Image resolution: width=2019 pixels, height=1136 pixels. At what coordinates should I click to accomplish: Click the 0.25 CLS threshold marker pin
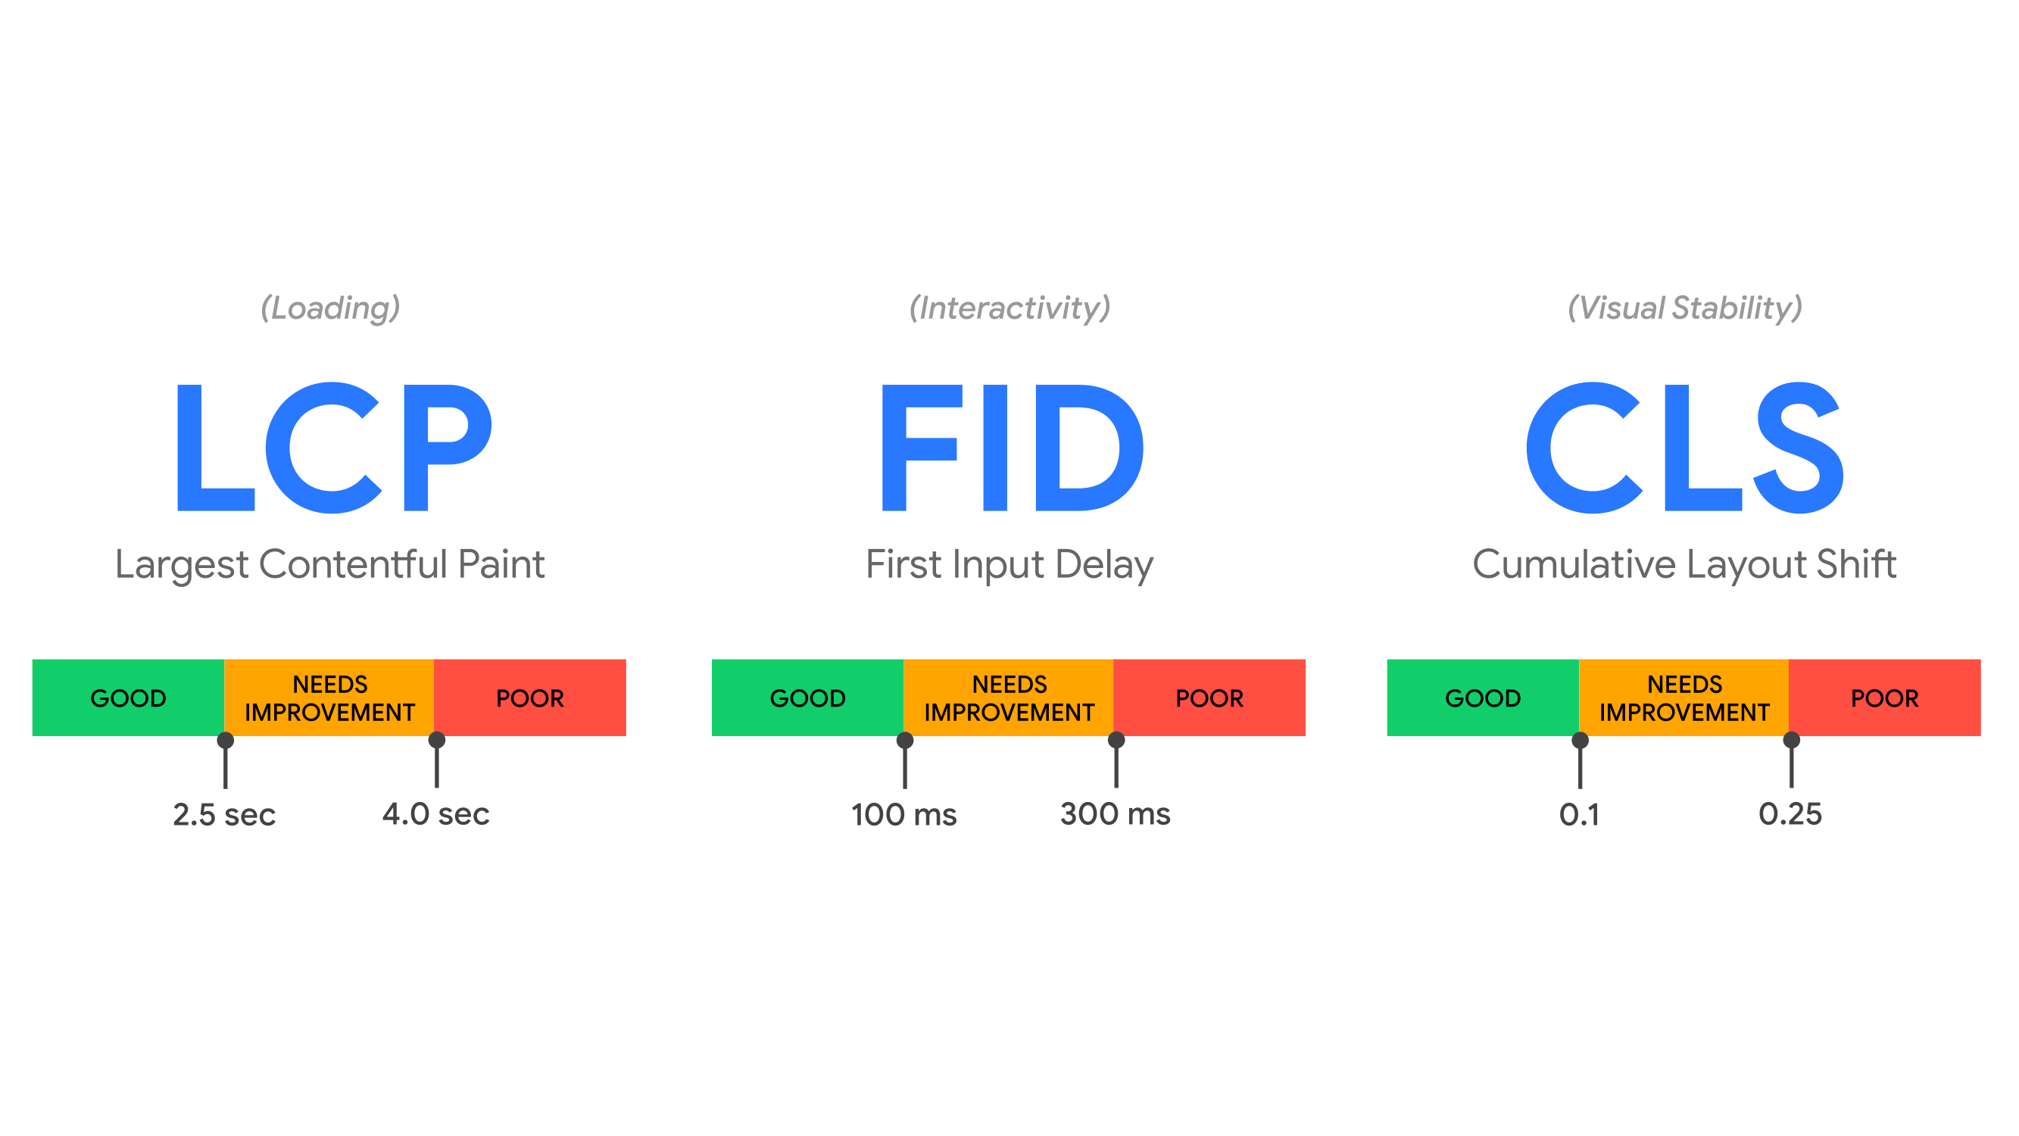point(1792,741)
